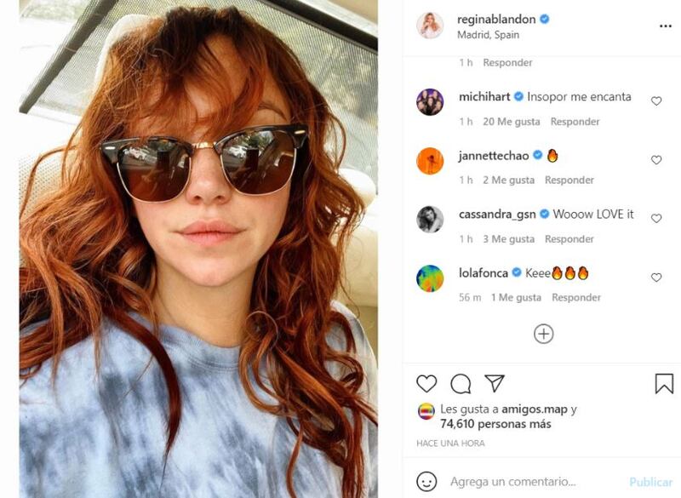Open reginablandon profile picture
This screenshot has width=681, height=498.
430,26
